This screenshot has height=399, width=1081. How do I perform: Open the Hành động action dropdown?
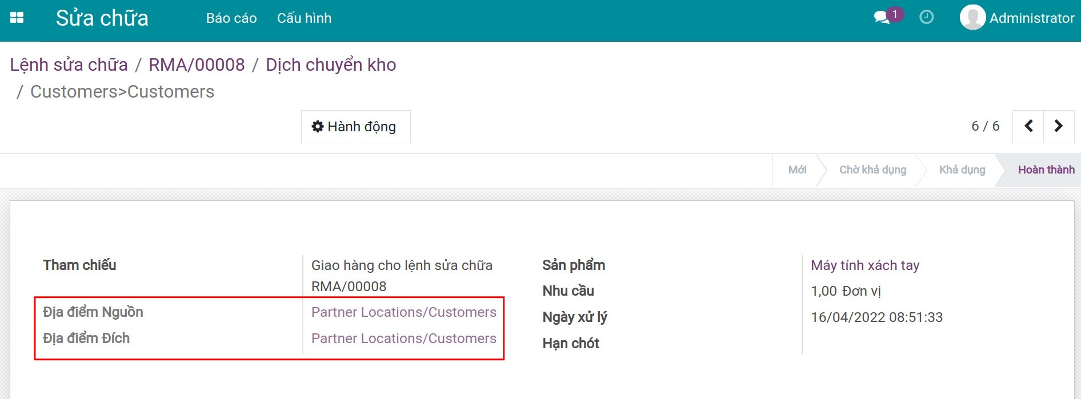(355, 127)
